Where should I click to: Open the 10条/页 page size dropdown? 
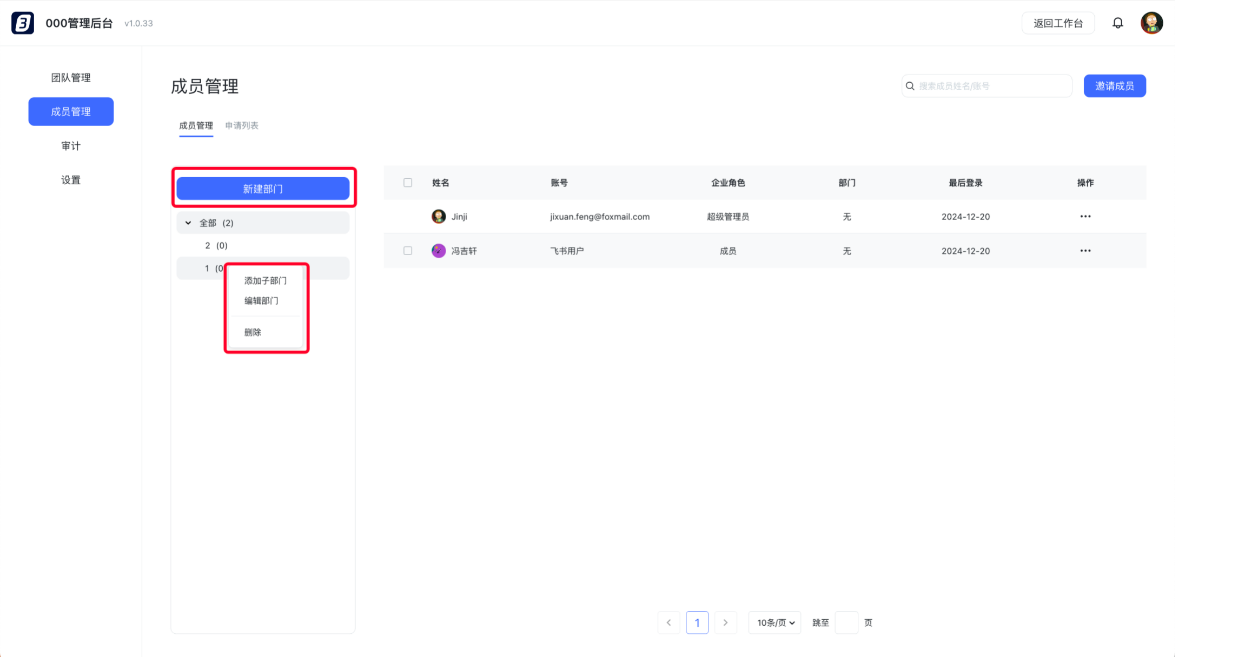pos(775,622)
